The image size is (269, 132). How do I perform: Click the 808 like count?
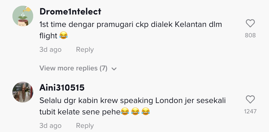click(250, 35)
